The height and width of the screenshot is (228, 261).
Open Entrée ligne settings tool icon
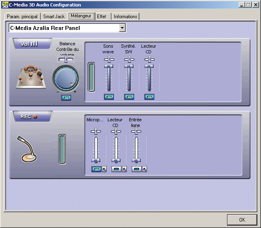click(145, 169)
